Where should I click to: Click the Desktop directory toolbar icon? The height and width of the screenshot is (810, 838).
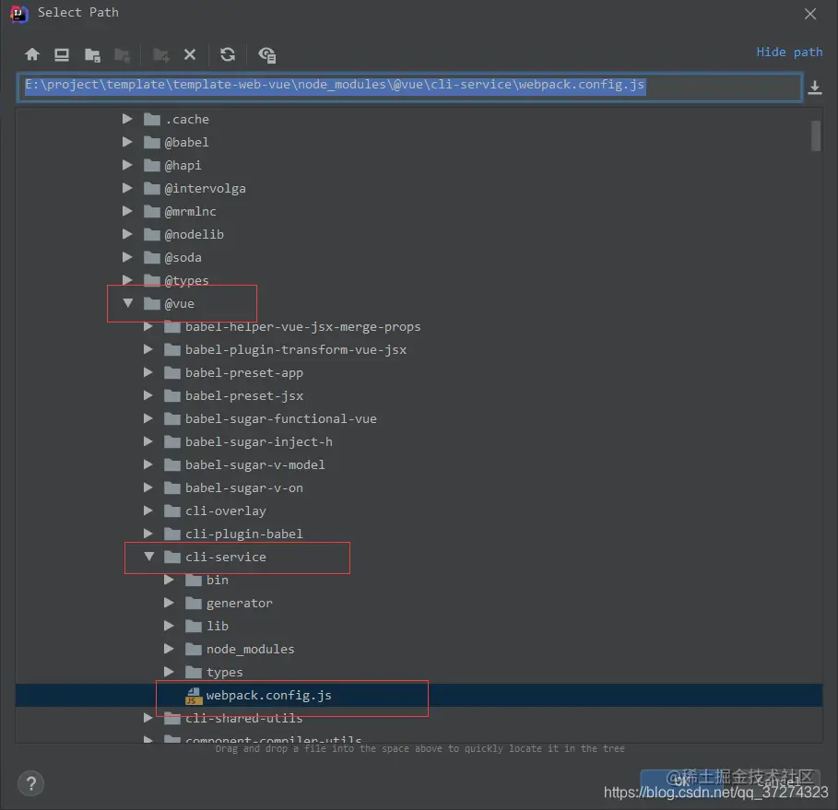pos(62,54)
